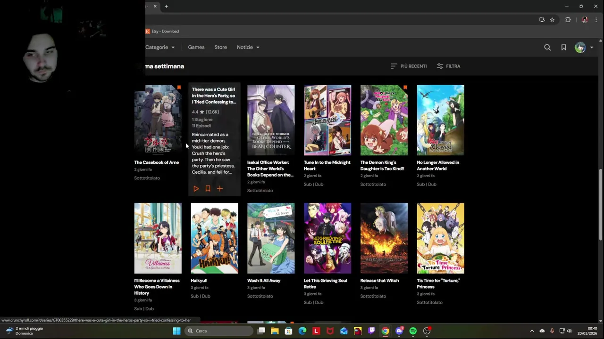Show hidden system tray icons
The width and height of the screenshot is (604, 339).
532,331
